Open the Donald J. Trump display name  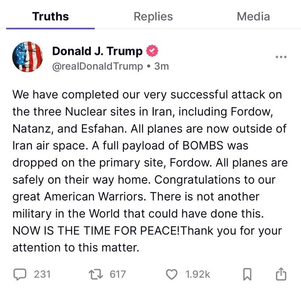click(x=97, y=51)
